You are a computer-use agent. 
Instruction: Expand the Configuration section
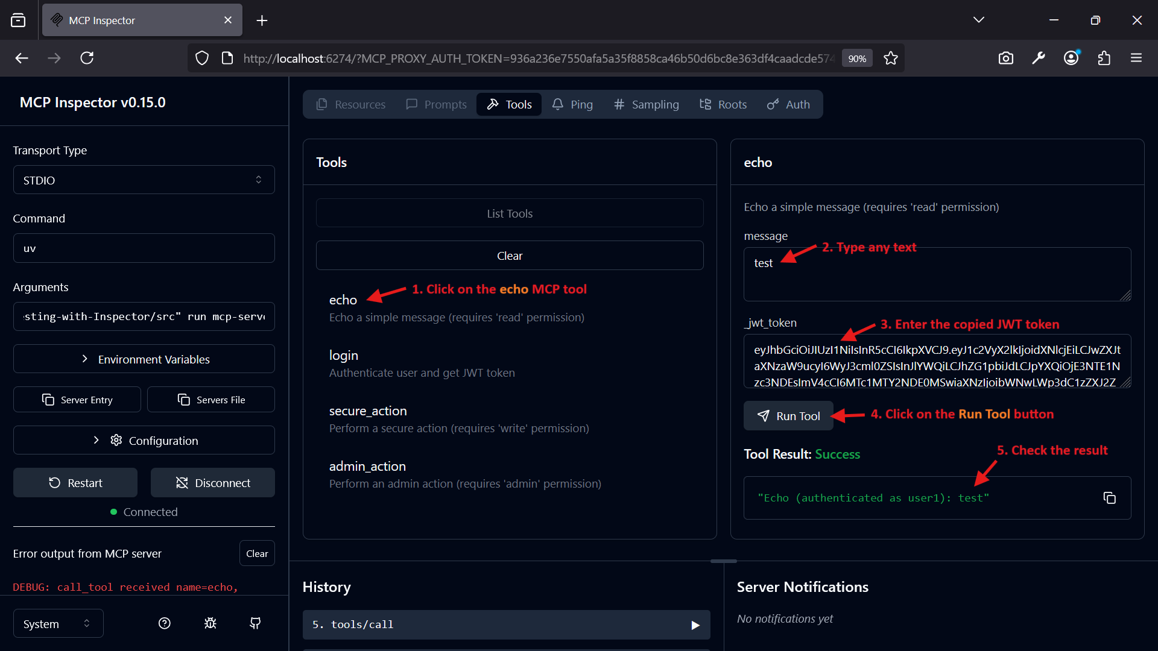[144, 440]
